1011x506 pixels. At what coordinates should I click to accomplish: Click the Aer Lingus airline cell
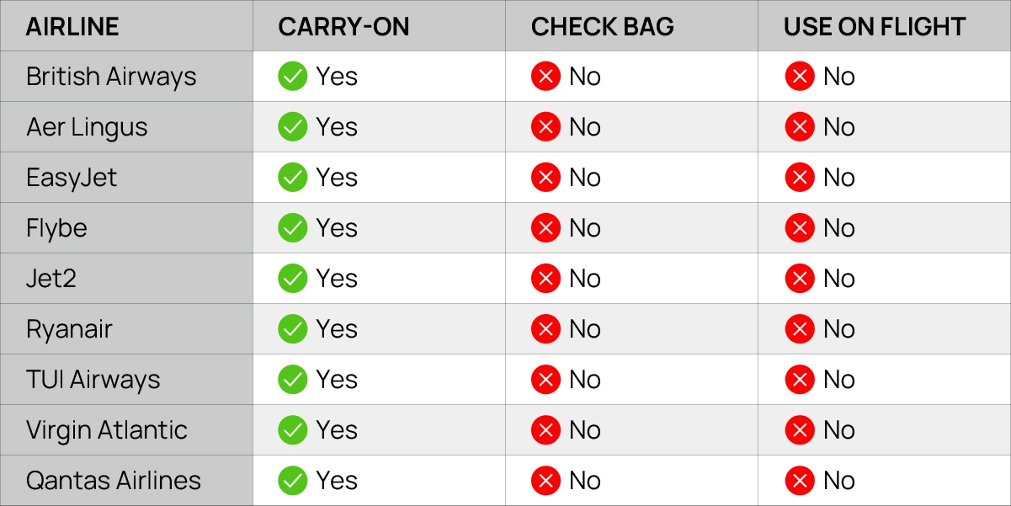87,127
